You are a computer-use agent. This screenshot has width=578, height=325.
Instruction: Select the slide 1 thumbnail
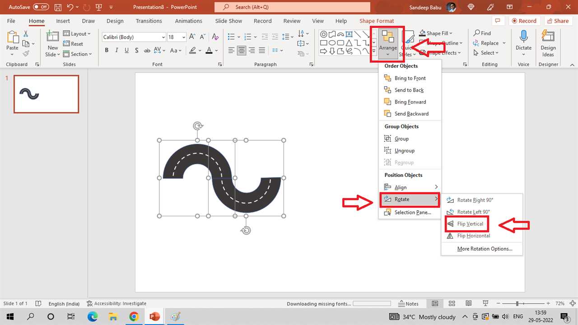pos(46,94)
